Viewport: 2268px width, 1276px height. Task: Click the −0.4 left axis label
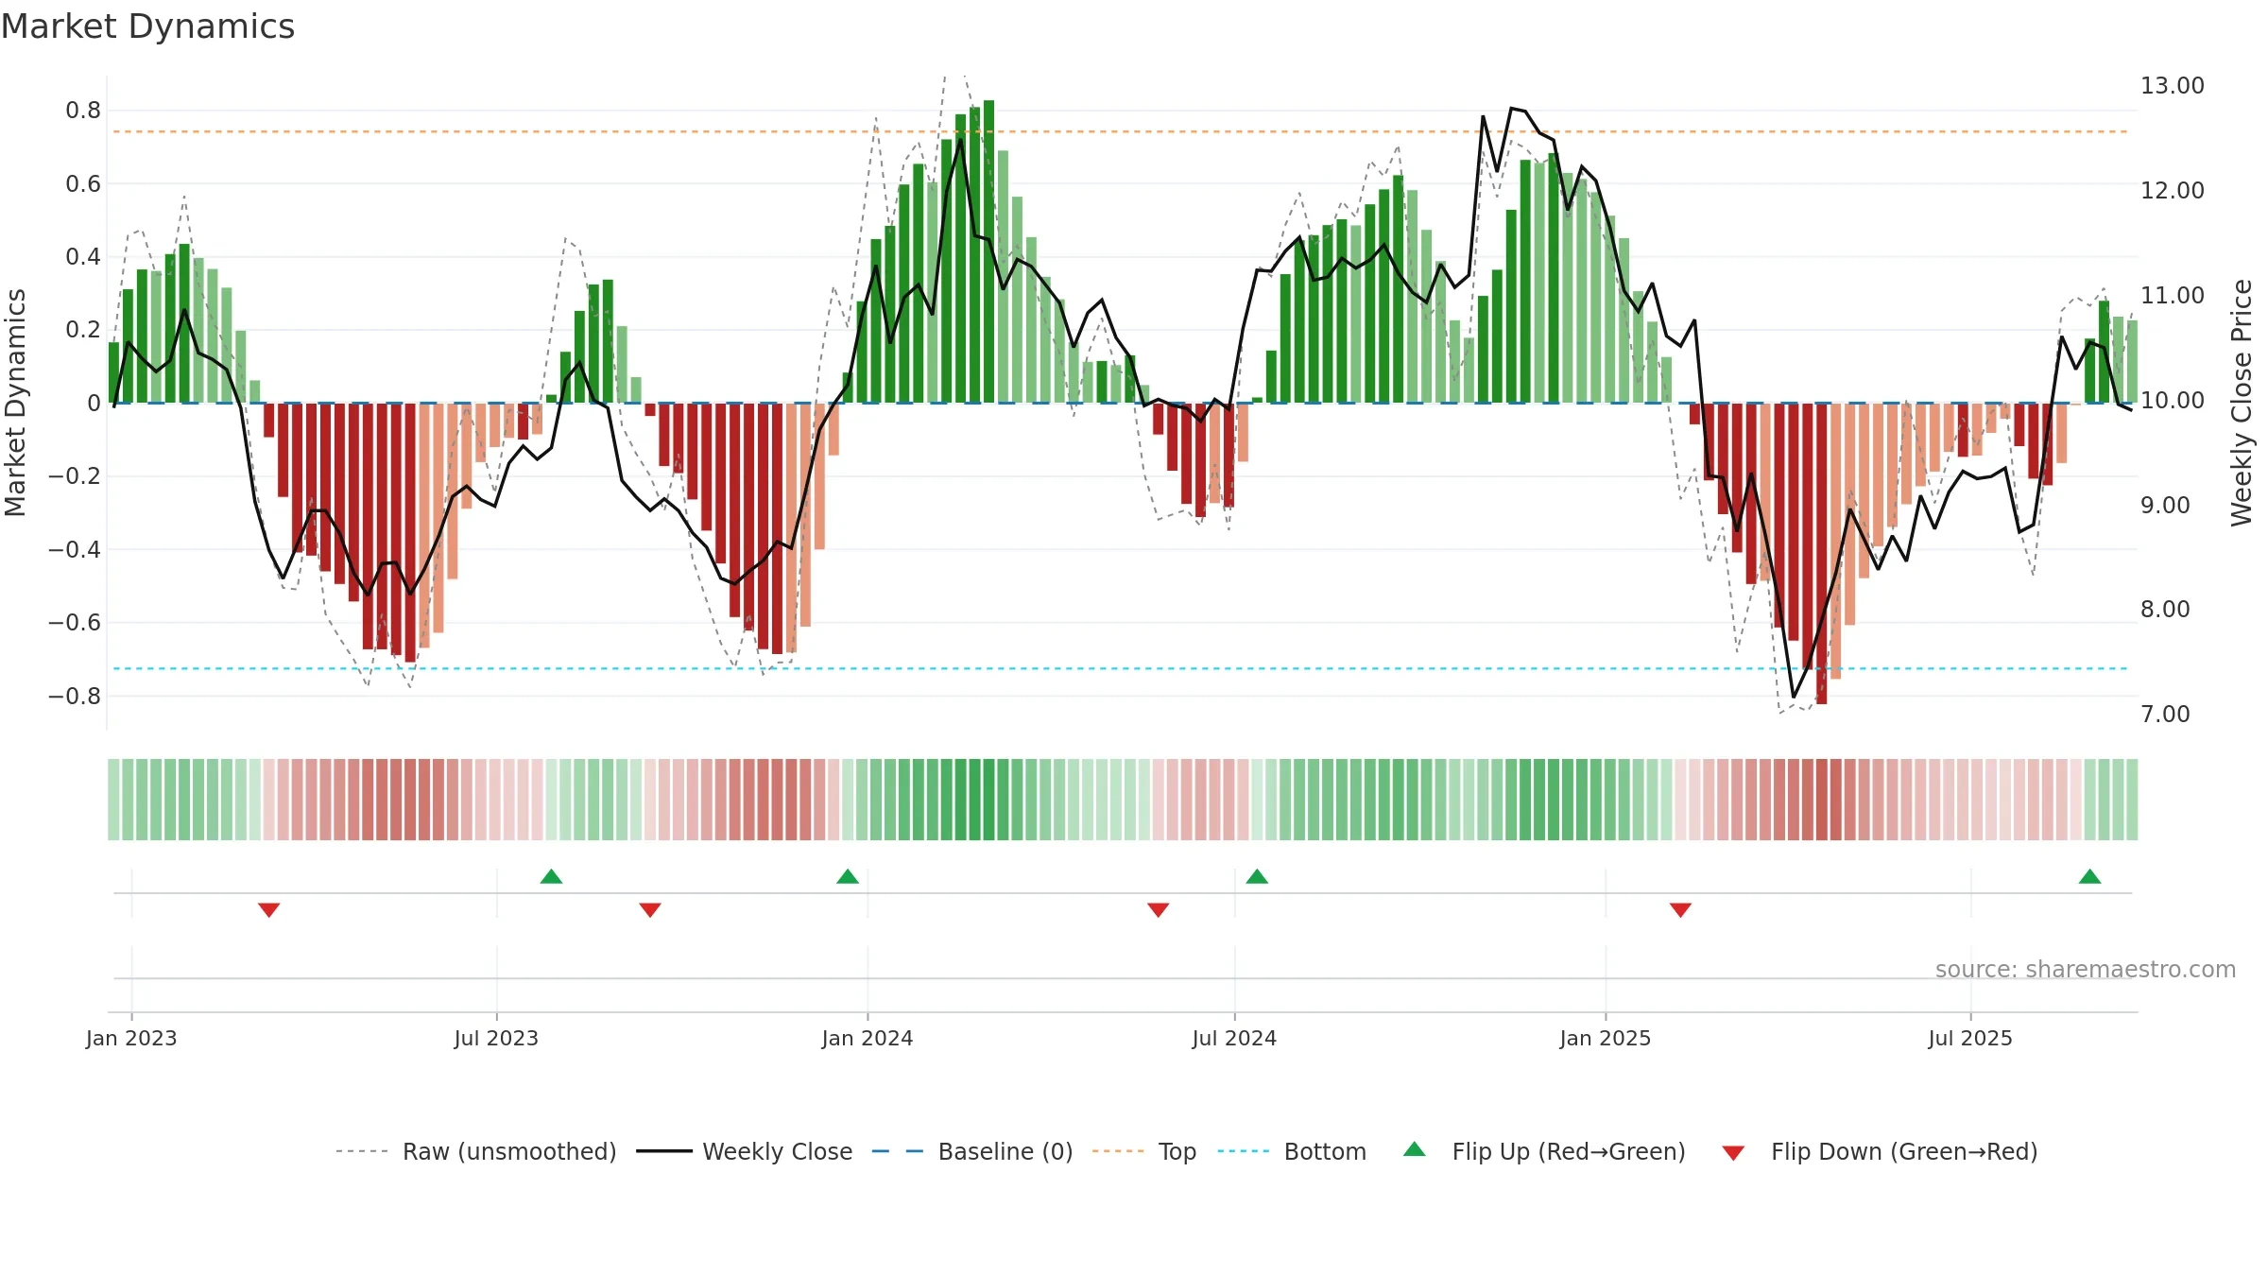point(74,550)
